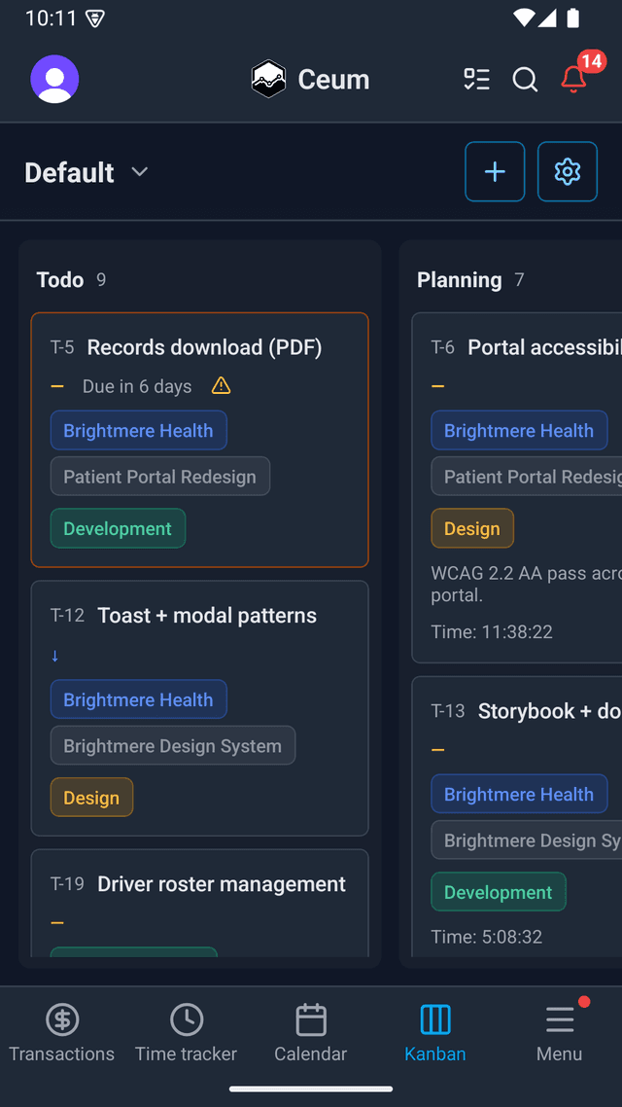The height and width of the screenshot is (1107, 622).
Task: Open search with the magnifier icon
Action: click(x=525, y=79)
